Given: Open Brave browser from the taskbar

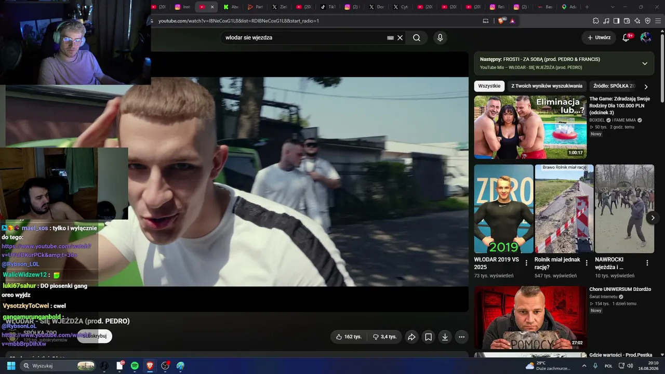Looking at the screenshot, I should 150,366.
